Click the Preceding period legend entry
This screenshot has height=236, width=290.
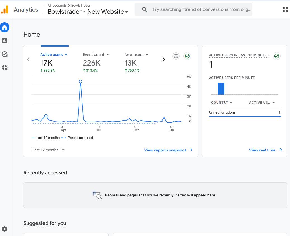[77, 138]
